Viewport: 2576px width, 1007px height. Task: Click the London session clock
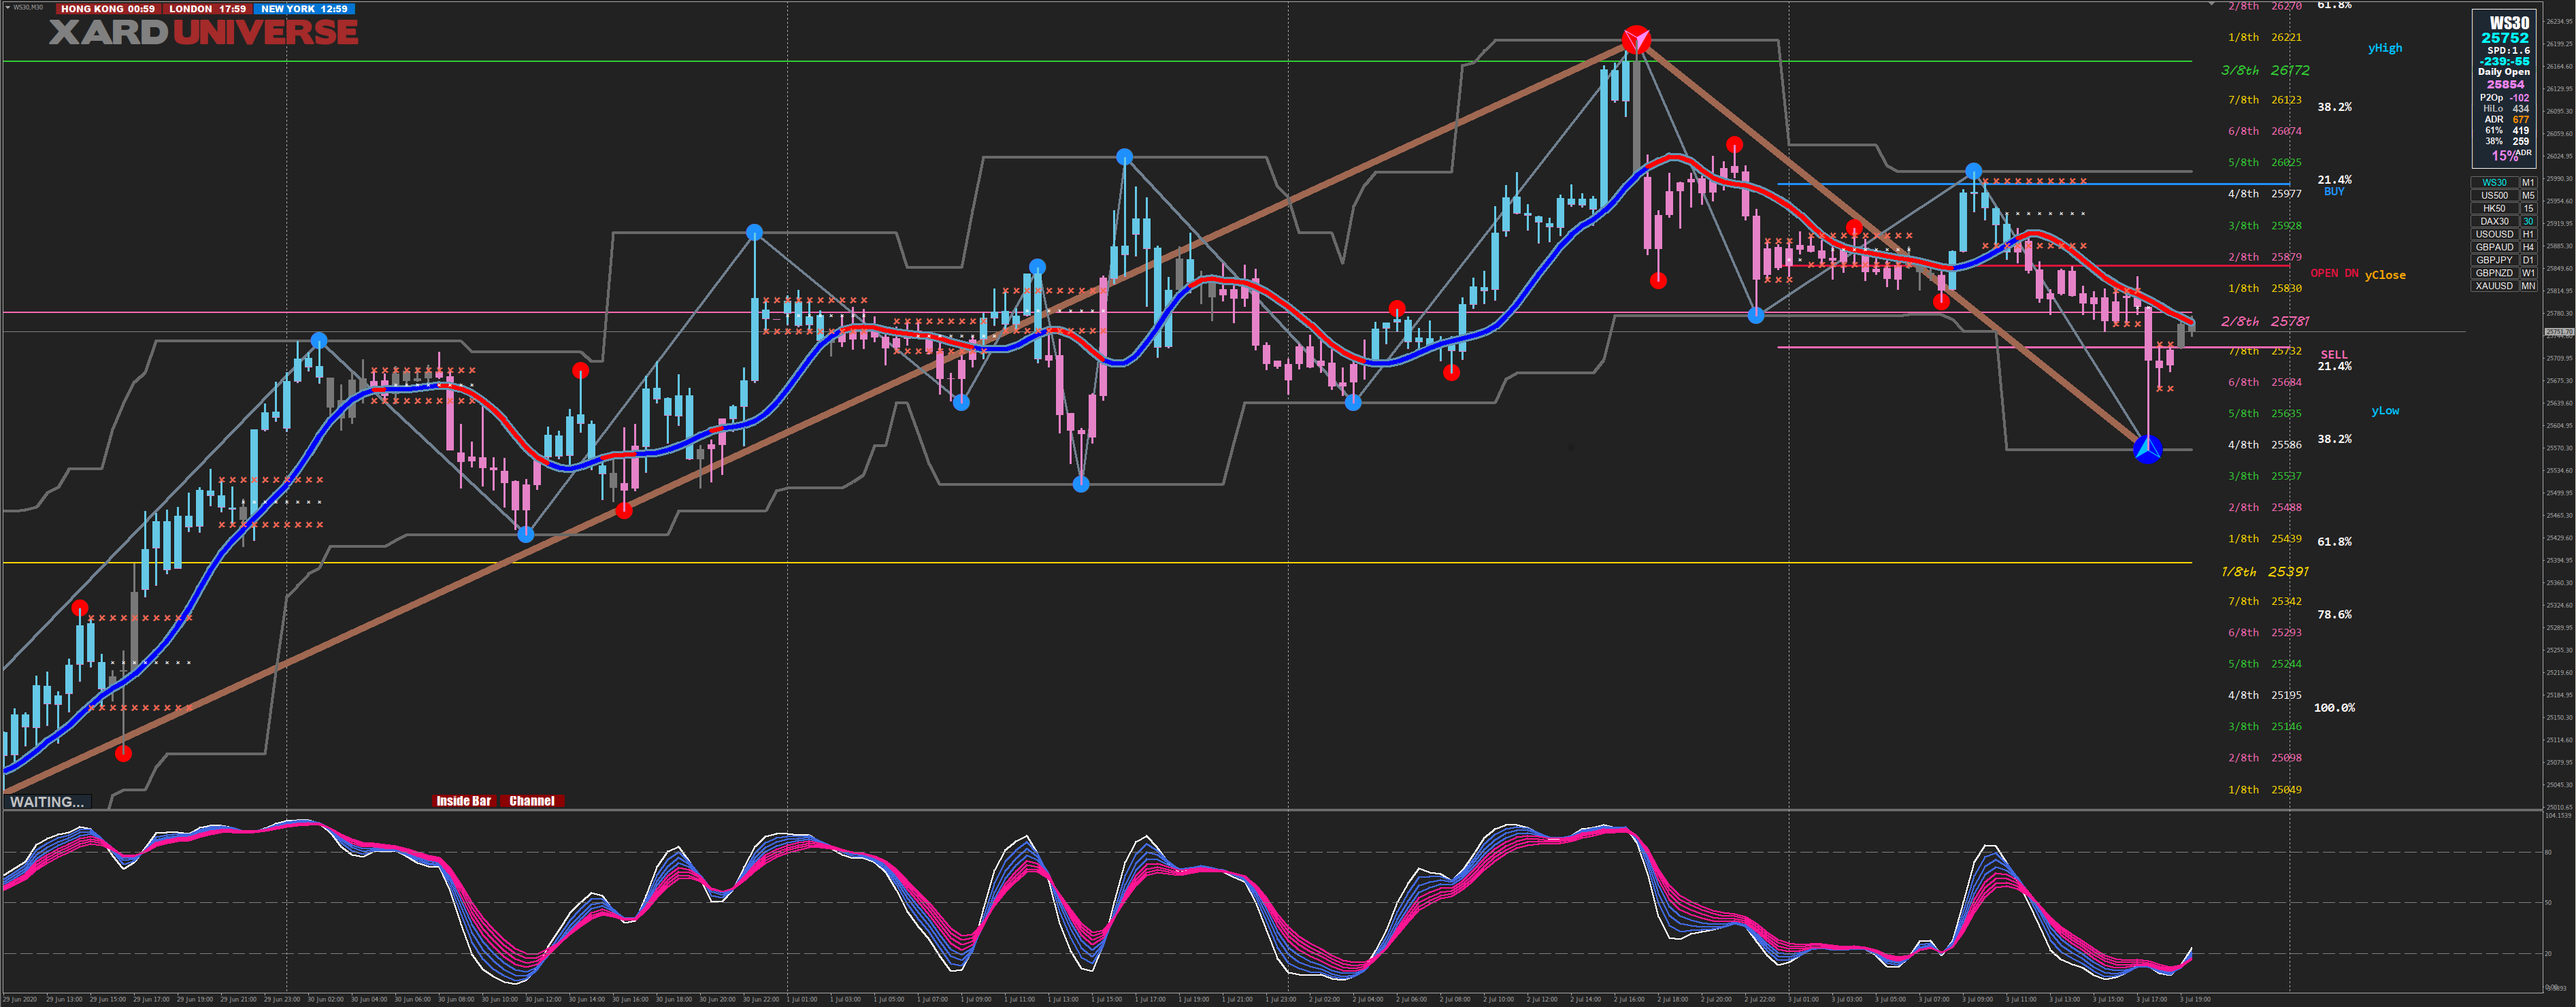click(207, 9)
